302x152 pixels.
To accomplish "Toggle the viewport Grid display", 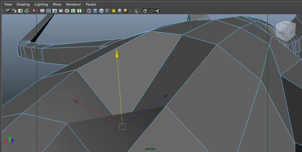I will (42, 11).
